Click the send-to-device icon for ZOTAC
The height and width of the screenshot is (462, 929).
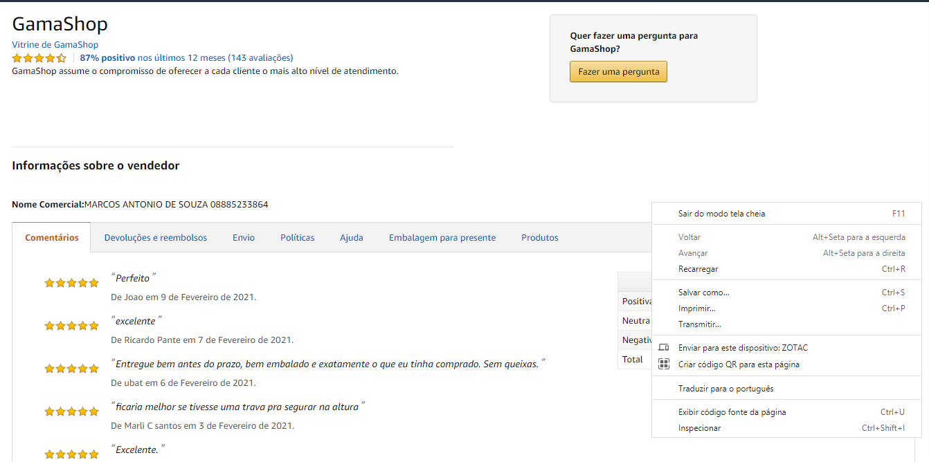pyautogui.click(x=664, y=348)
